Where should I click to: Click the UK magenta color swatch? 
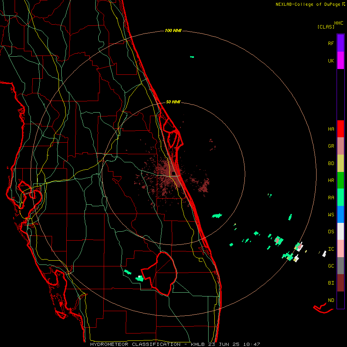(340, 60)
